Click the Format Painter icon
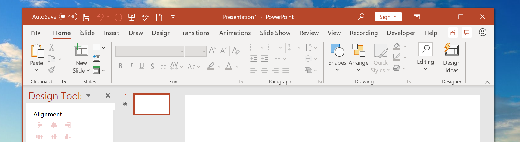Image resolution: width=520 pixels, height=142 pixels. [52, 70]
